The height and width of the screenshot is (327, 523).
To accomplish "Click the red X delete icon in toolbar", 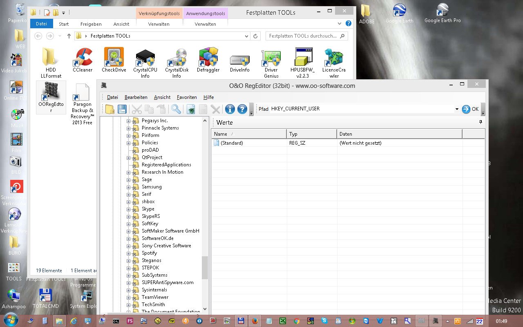I will click(x=215, y=109).
